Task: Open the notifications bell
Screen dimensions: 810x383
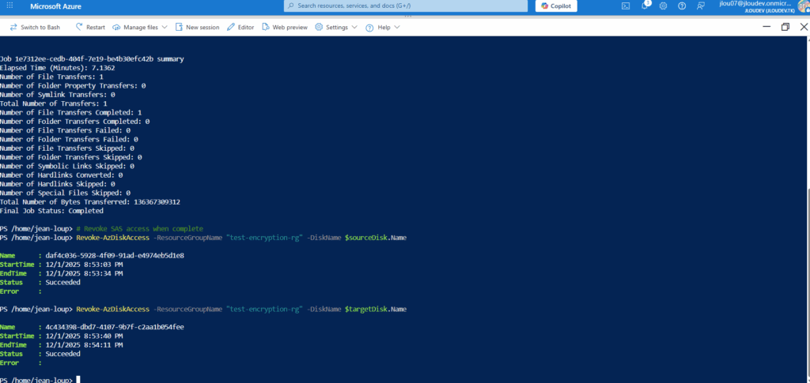Action: (645, 6)
